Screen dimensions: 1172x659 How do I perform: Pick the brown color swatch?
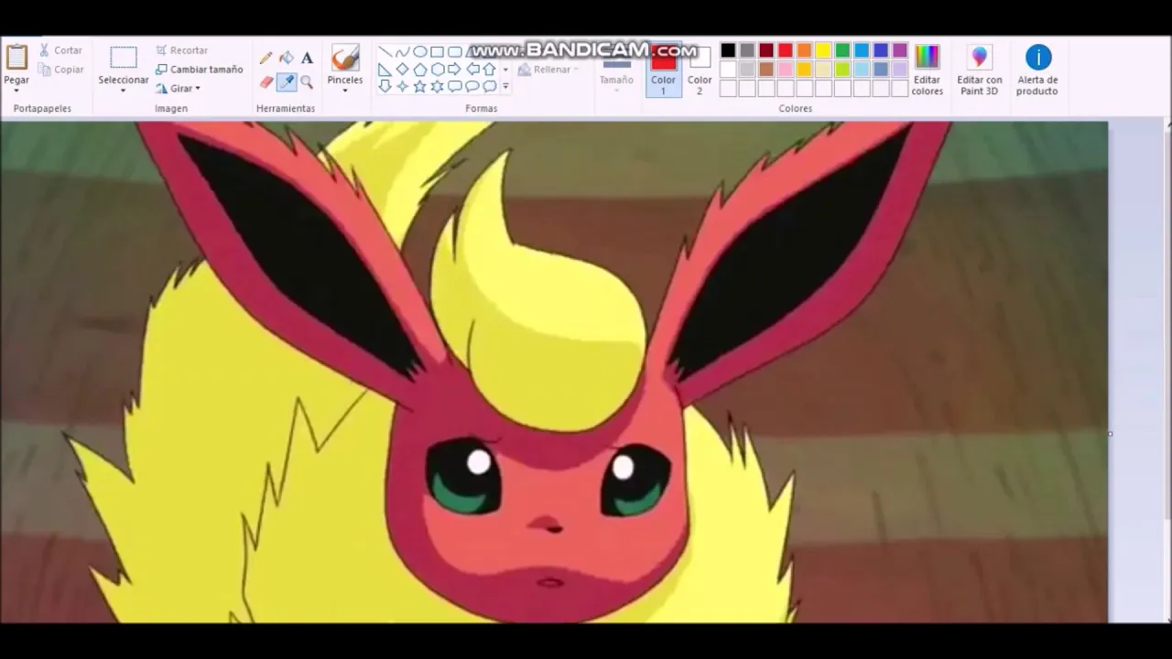[x=766, y=70]
